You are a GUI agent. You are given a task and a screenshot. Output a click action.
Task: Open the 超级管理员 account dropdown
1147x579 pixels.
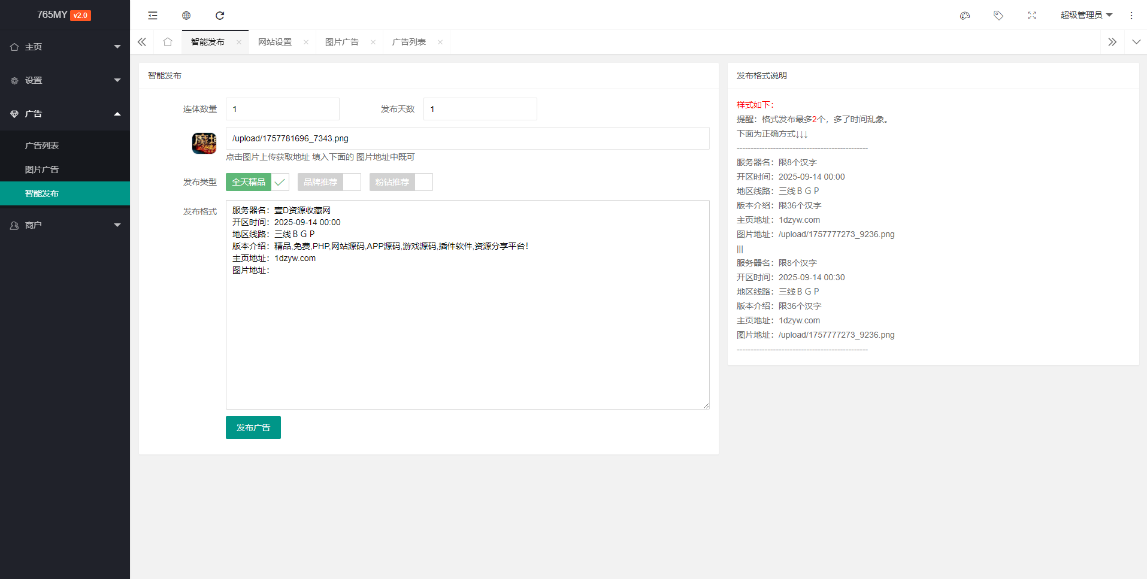[x=1086, y=14]
